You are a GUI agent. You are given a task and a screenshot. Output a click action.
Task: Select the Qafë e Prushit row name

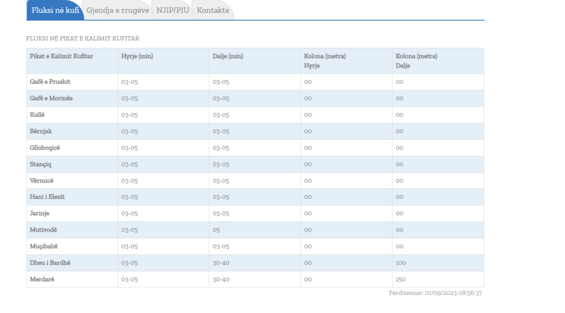tap(50, 82)
